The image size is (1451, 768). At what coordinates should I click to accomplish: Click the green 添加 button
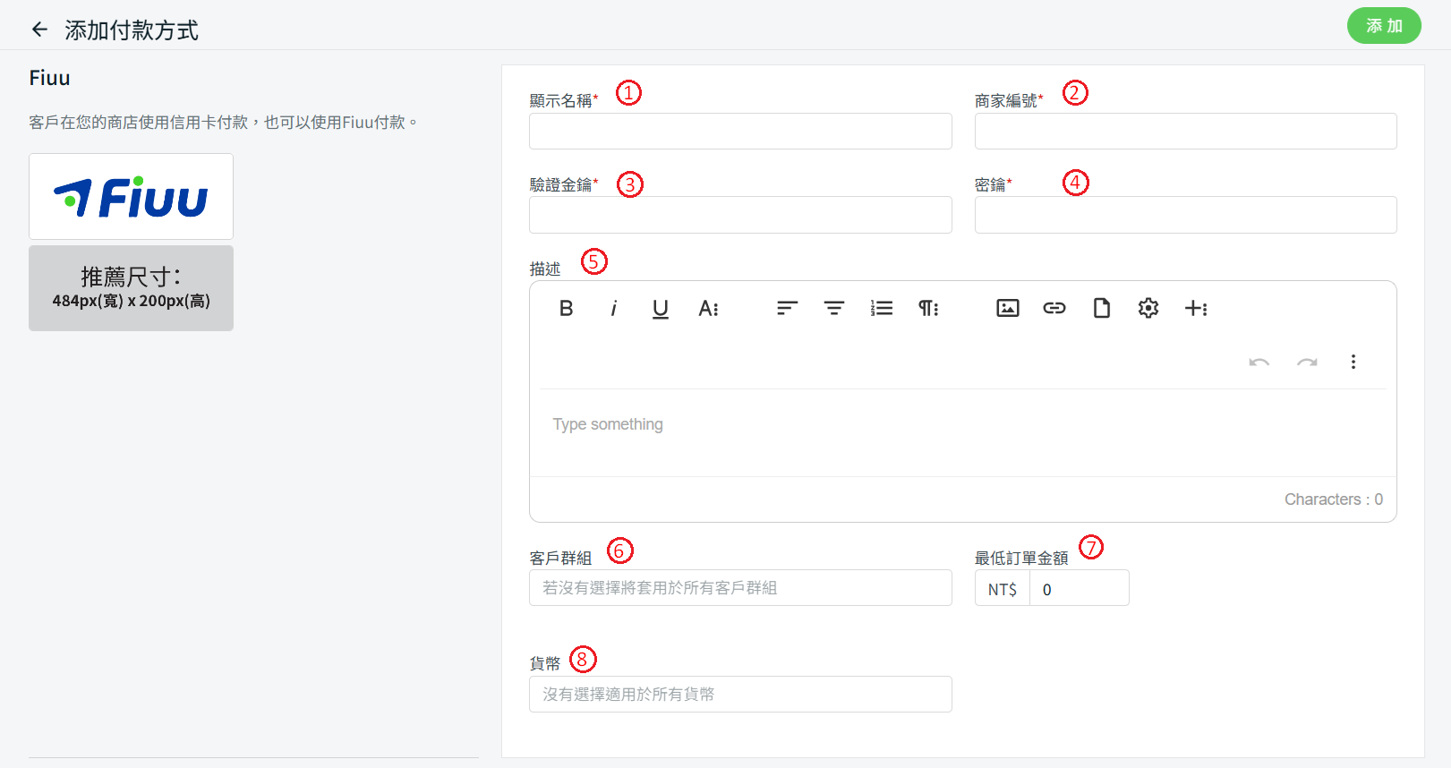1384,26
